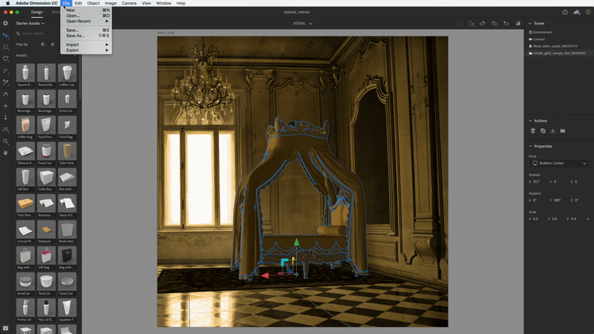Screen dimensions: 594x334
Task: Open the Import submenu
Action: click(73, 45)
